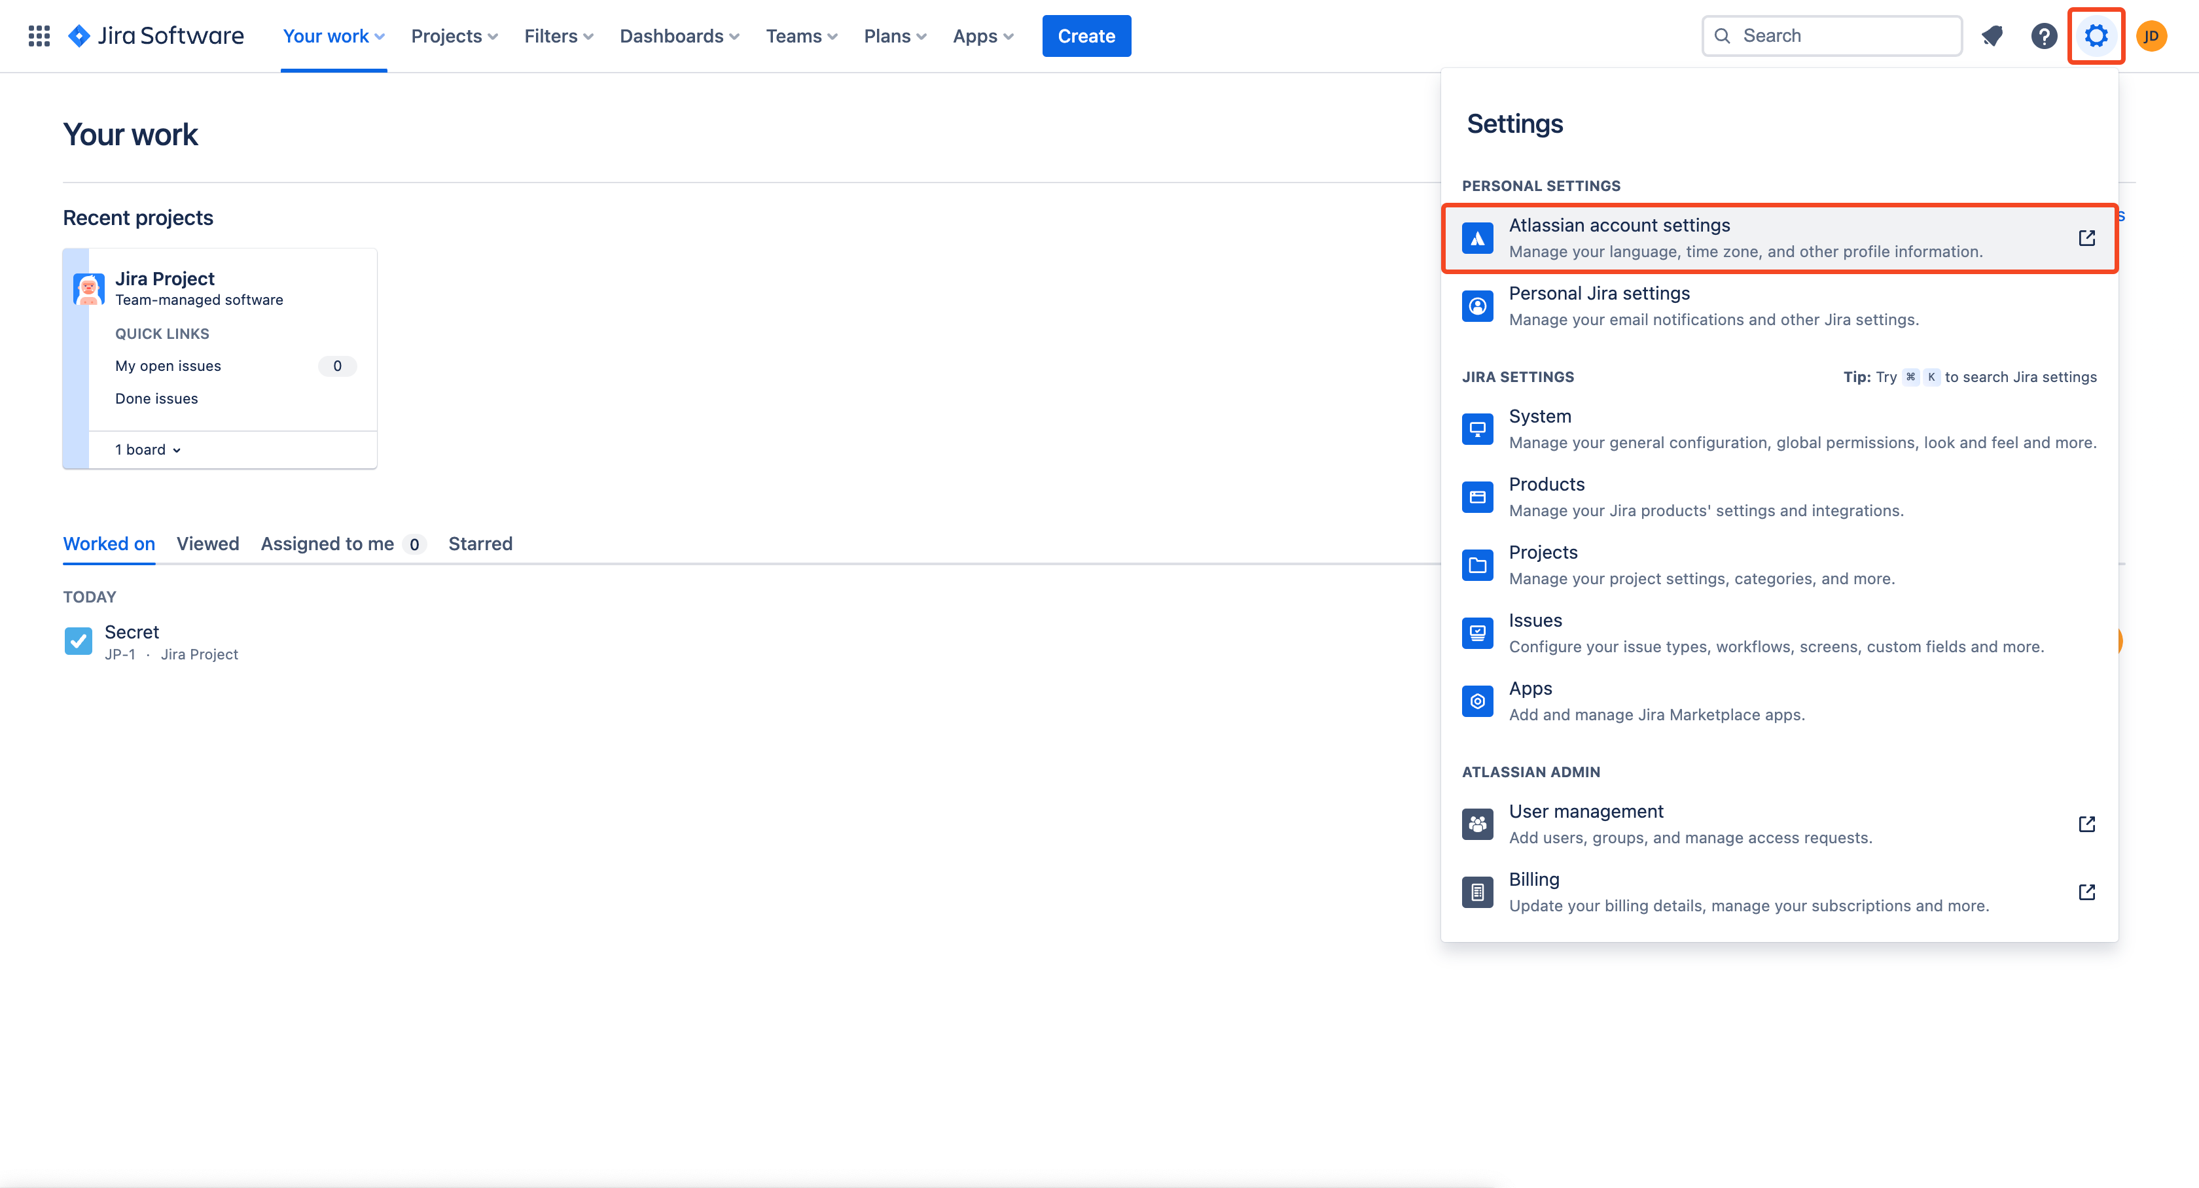This screenshot has height=1188, width=2199.
Task: Expand the Filters dropdown
Action: click(x=558, y=36)
